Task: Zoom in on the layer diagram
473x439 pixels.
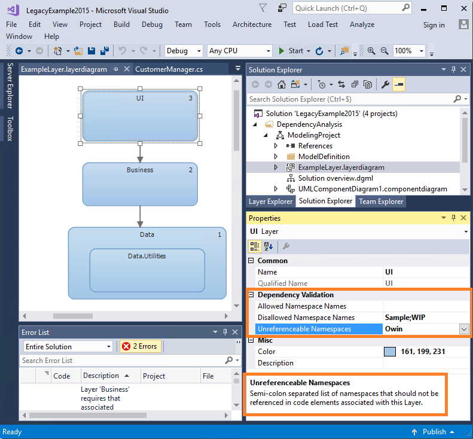Action: pyautogui.click(x=371, y=51)
